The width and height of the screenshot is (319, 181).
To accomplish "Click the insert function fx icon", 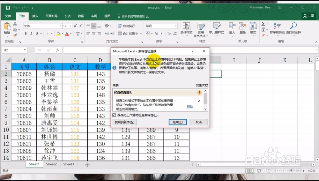I will click(57, 50).
